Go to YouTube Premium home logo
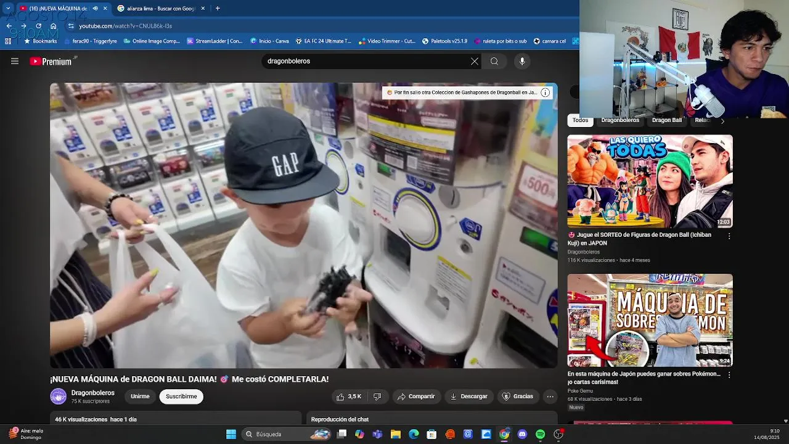The image size is (789, 444). tap(51, 61)
